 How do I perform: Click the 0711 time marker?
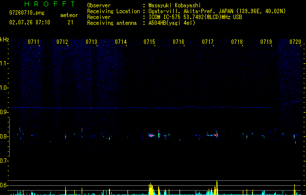point(34,42)
